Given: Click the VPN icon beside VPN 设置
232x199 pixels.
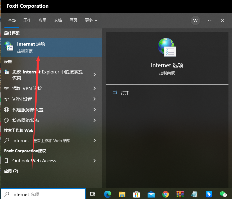Looking at the screenshot, I should pos(6,99).
